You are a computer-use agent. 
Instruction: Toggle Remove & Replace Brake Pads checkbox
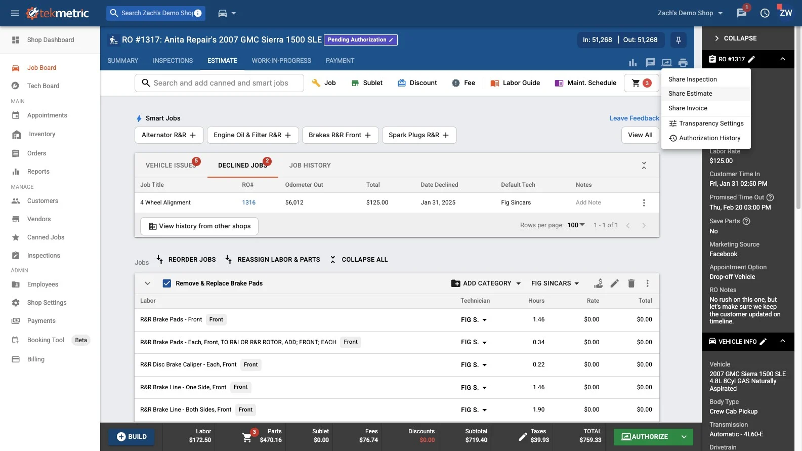pyautogui.click(x=166, y=283)
